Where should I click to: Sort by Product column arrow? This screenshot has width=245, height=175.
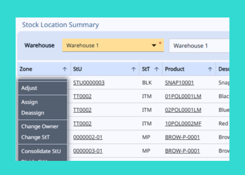(210, 69)
